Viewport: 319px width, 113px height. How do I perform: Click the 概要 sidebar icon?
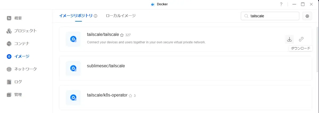click(9, 18)
